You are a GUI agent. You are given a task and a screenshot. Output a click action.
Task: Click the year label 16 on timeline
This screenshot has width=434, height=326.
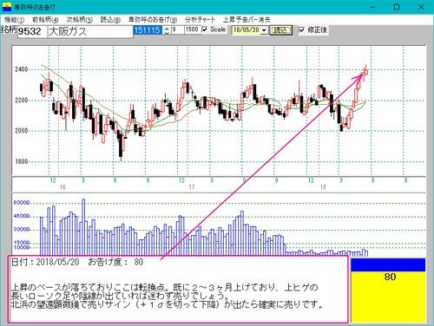(x=62, y=187)
